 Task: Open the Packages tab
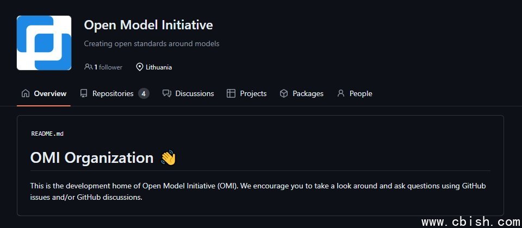308,93
